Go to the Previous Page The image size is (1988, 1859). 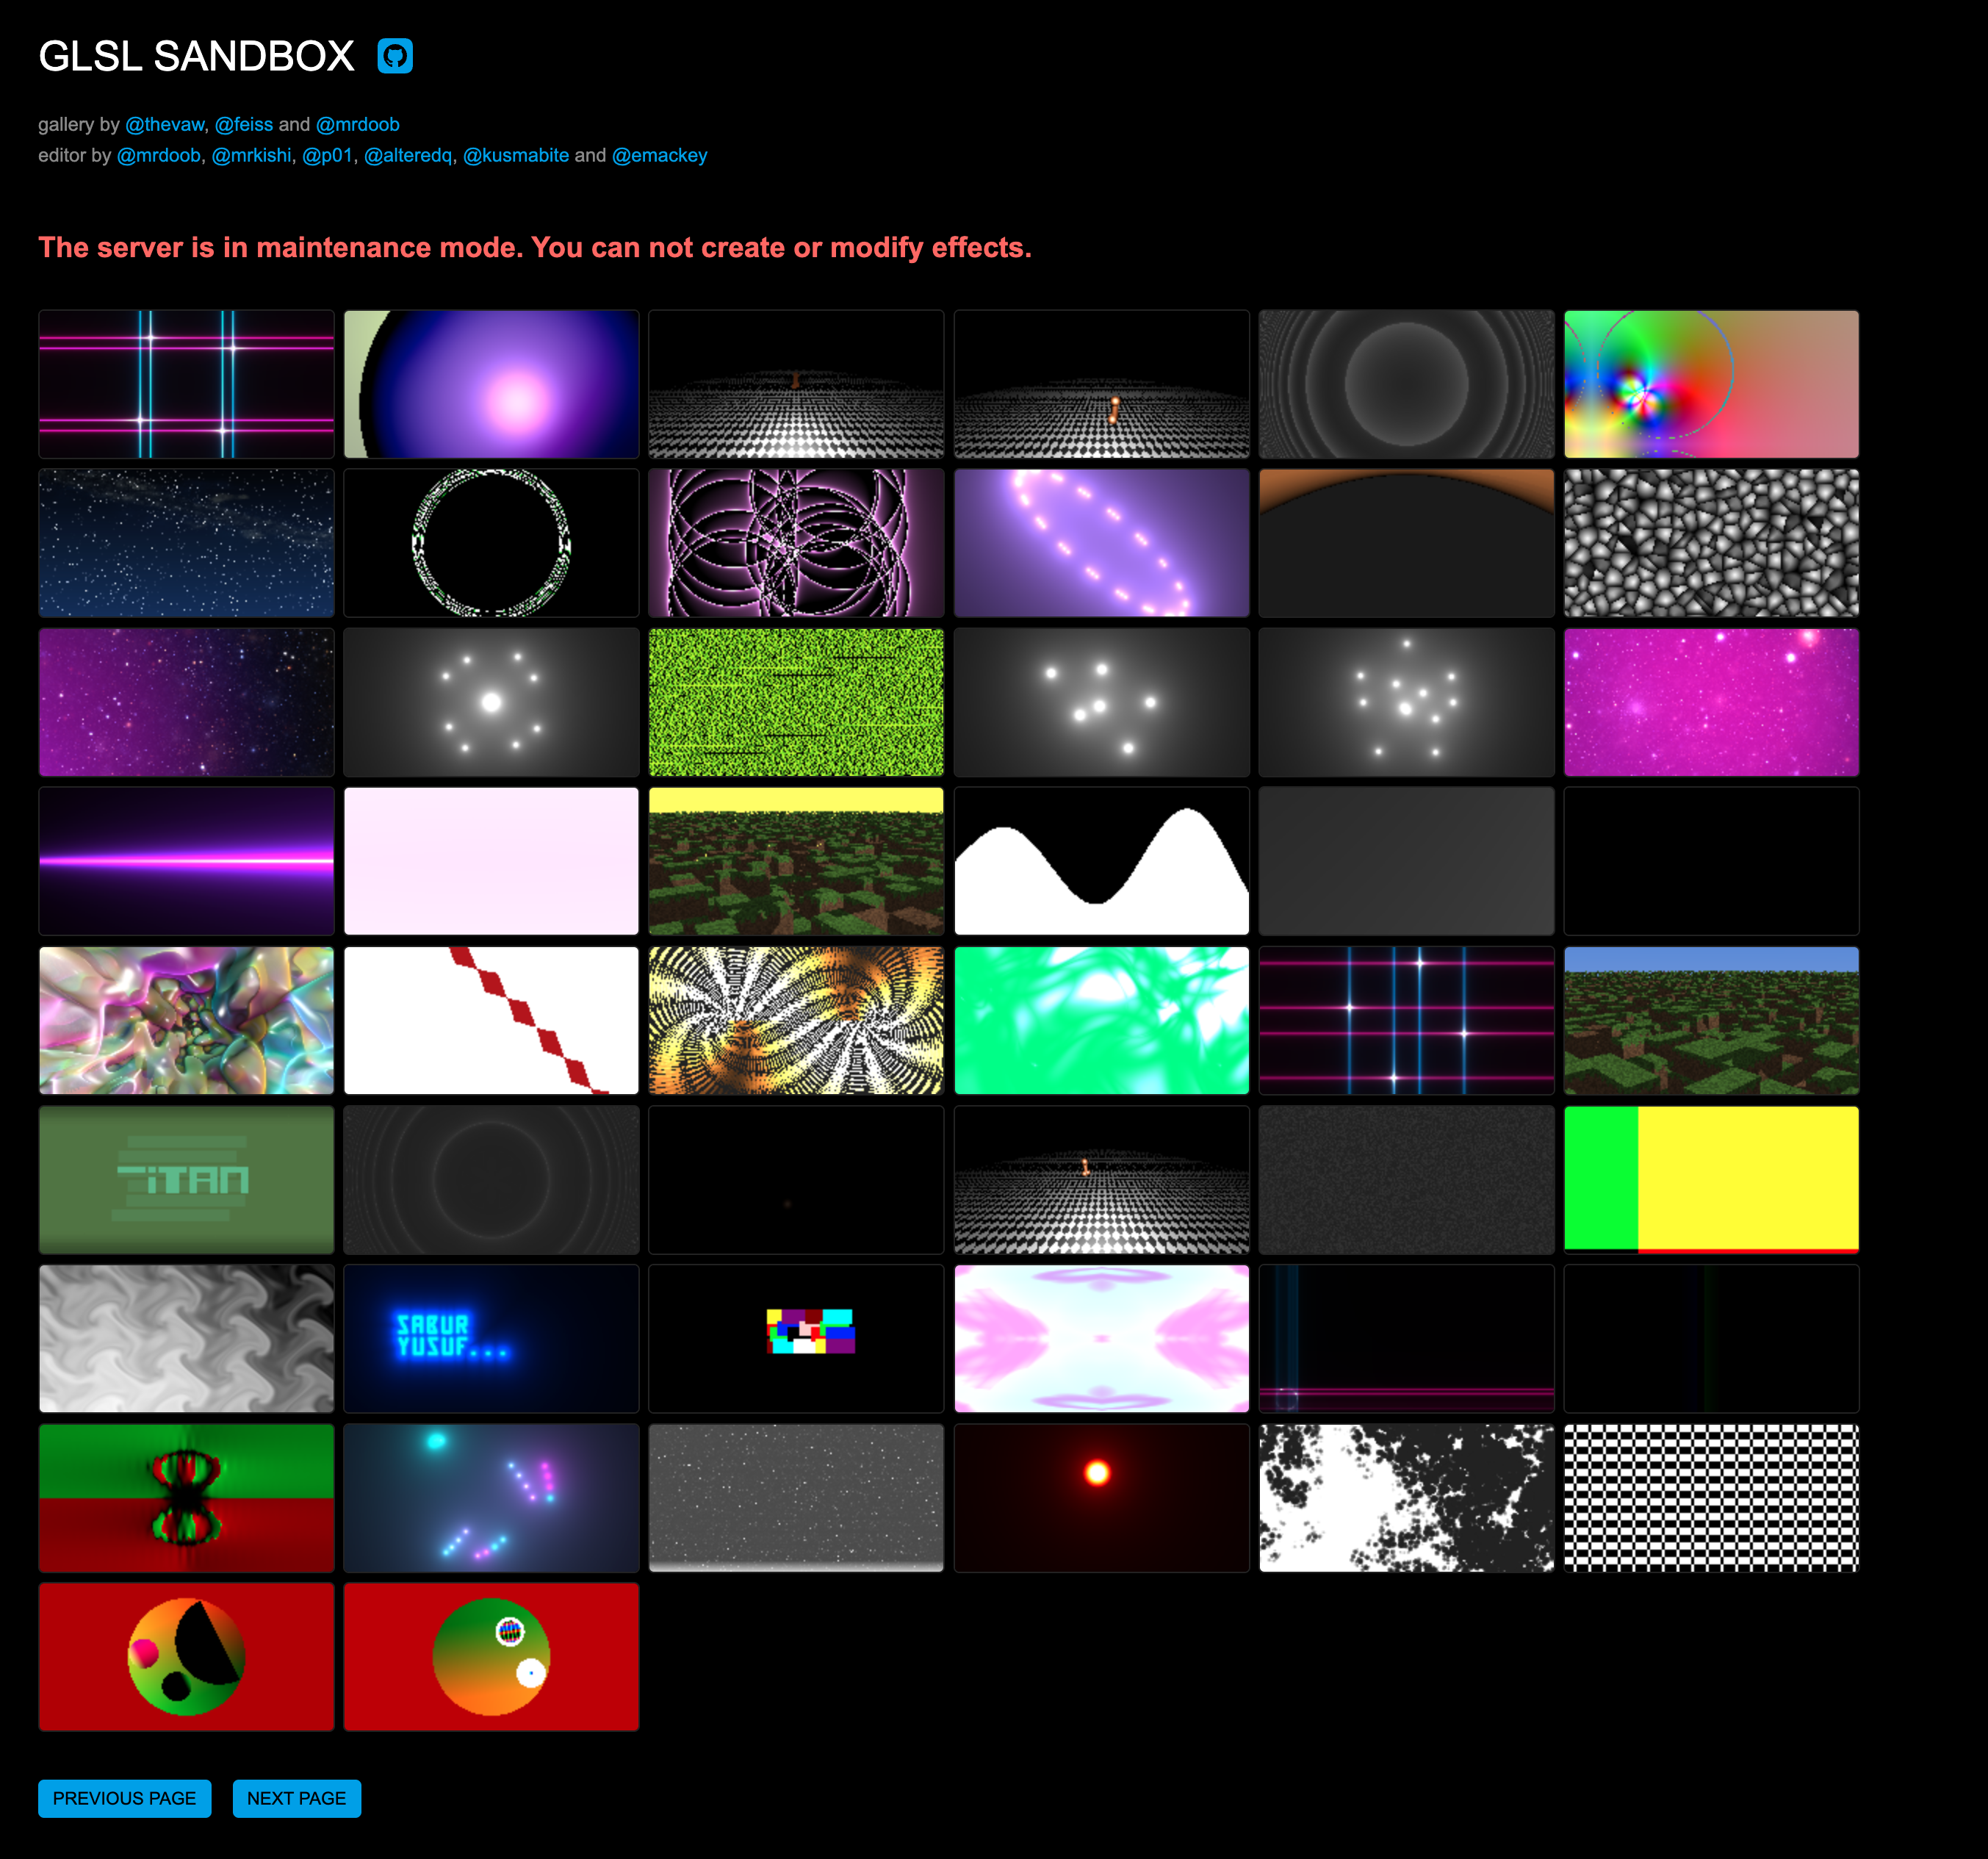point(125,1798)
